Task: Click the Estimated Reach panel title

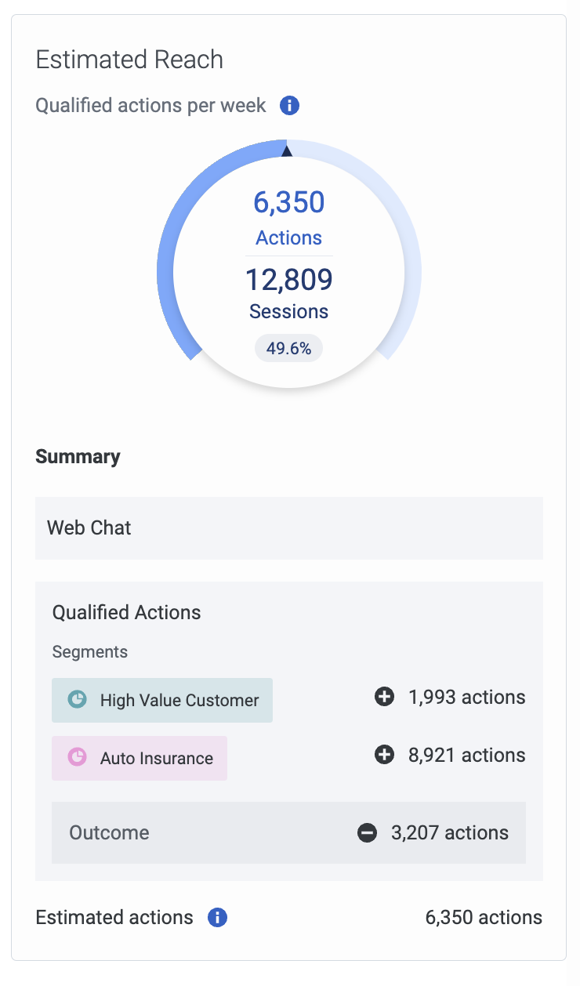Action: click(129, 60)
